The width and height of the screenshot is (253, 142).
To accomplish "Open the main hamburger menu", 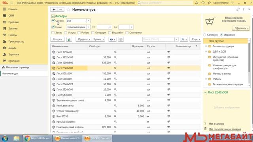I will 11,3.
